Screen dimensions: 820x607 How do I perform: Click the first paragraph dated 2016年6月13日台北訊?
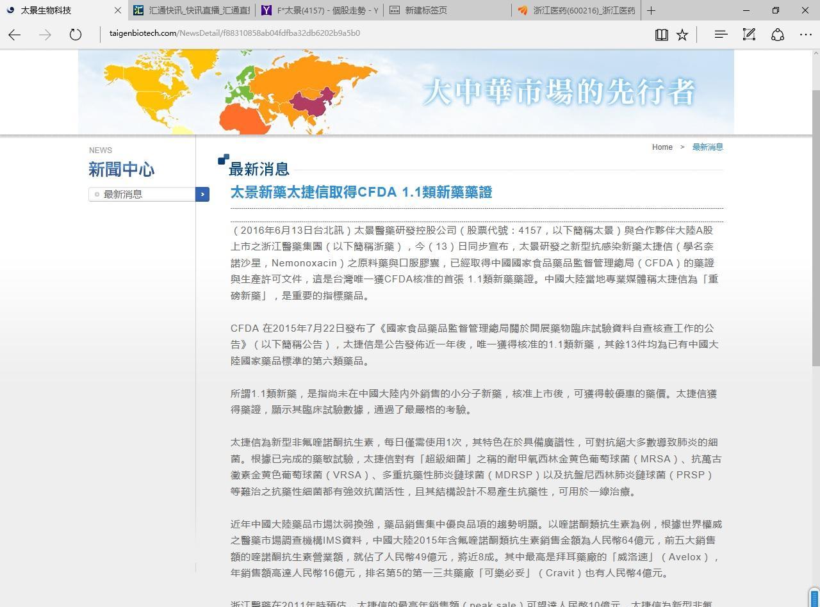tap(475, 263)
